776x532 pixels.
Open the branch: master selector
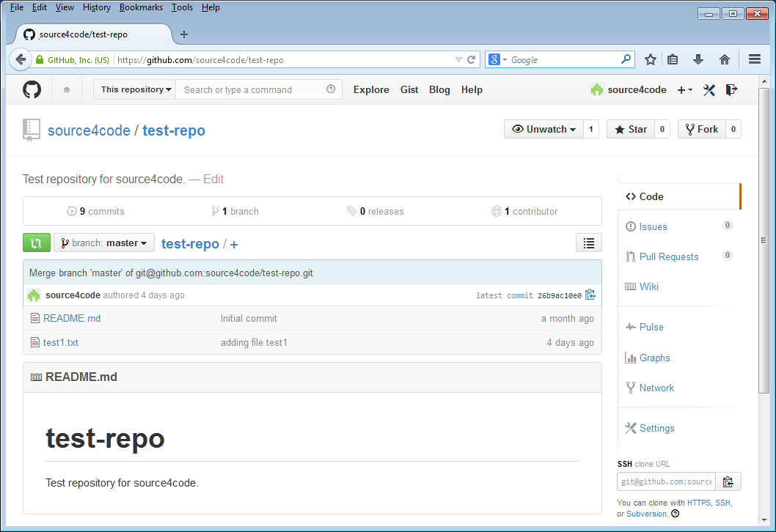pyautogui.click(x=104, y=243)
